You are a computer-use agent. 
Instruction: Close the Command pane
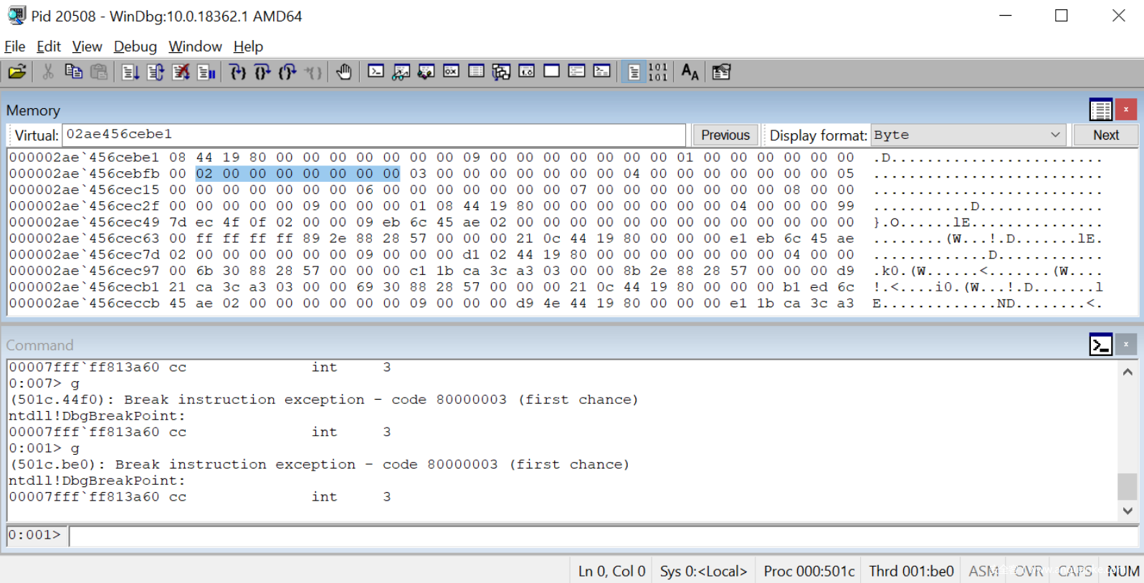(x=1126, y=344)
